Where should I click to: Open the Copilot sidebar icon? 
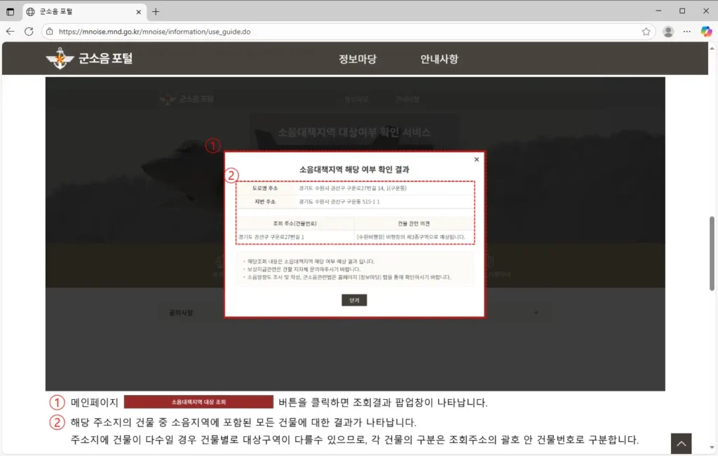pos(706,32)
